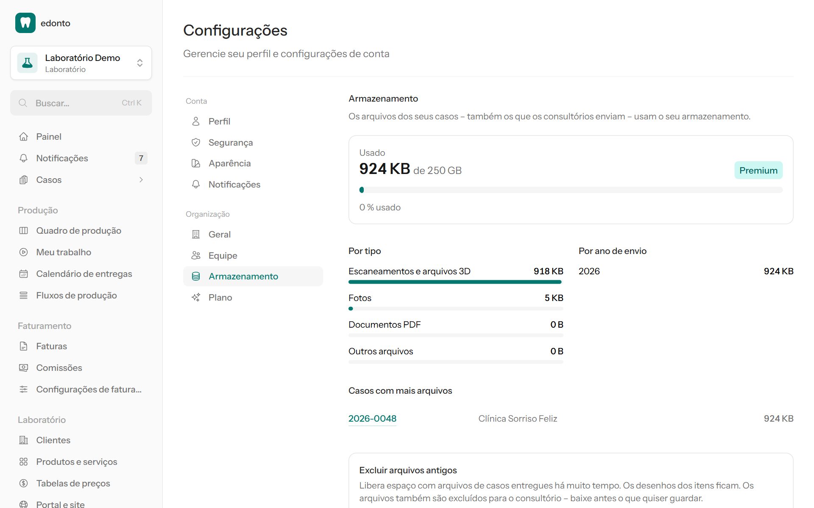The width and height of the screenshot is (814, 508).
Task: Click the Equipe people icon
Action: [196, 256]
